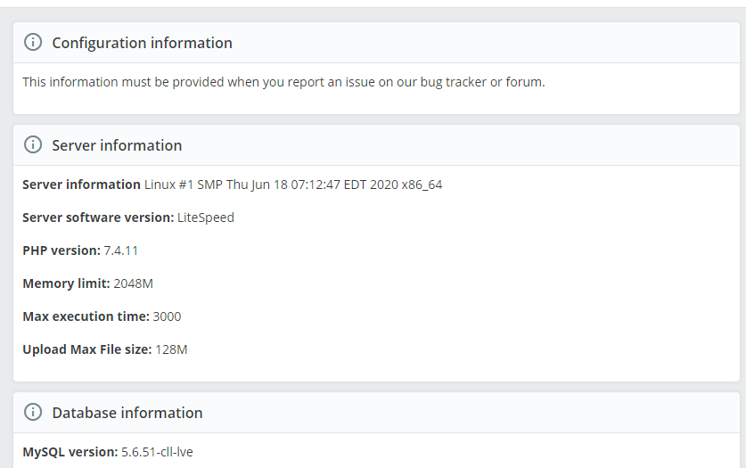Click the PHP version label
This screenshot has height=468, width=746.
[x=61, y=250]
